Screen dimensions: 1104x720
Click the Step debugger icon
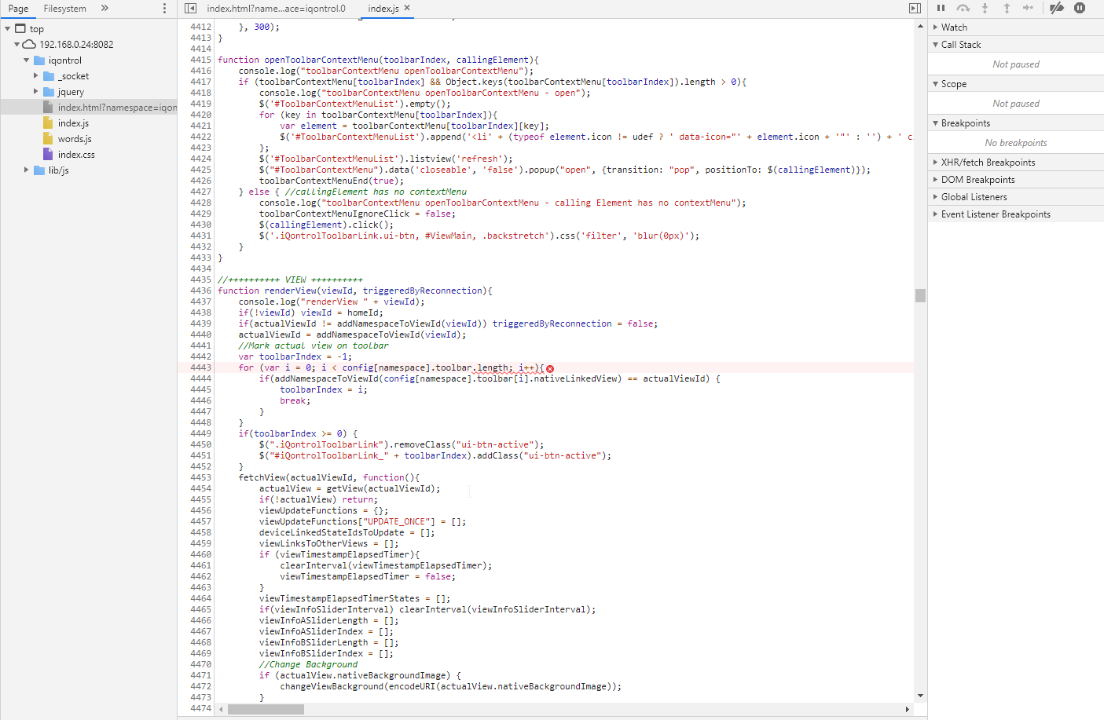[x=1028, y=8]
